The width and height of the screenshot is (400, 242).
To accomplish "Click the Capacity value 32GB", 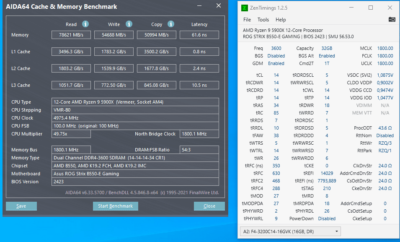I will click(x=327, y=48).
